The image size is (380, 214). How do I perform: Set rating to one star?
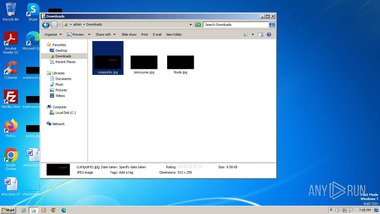coord(180,167)
